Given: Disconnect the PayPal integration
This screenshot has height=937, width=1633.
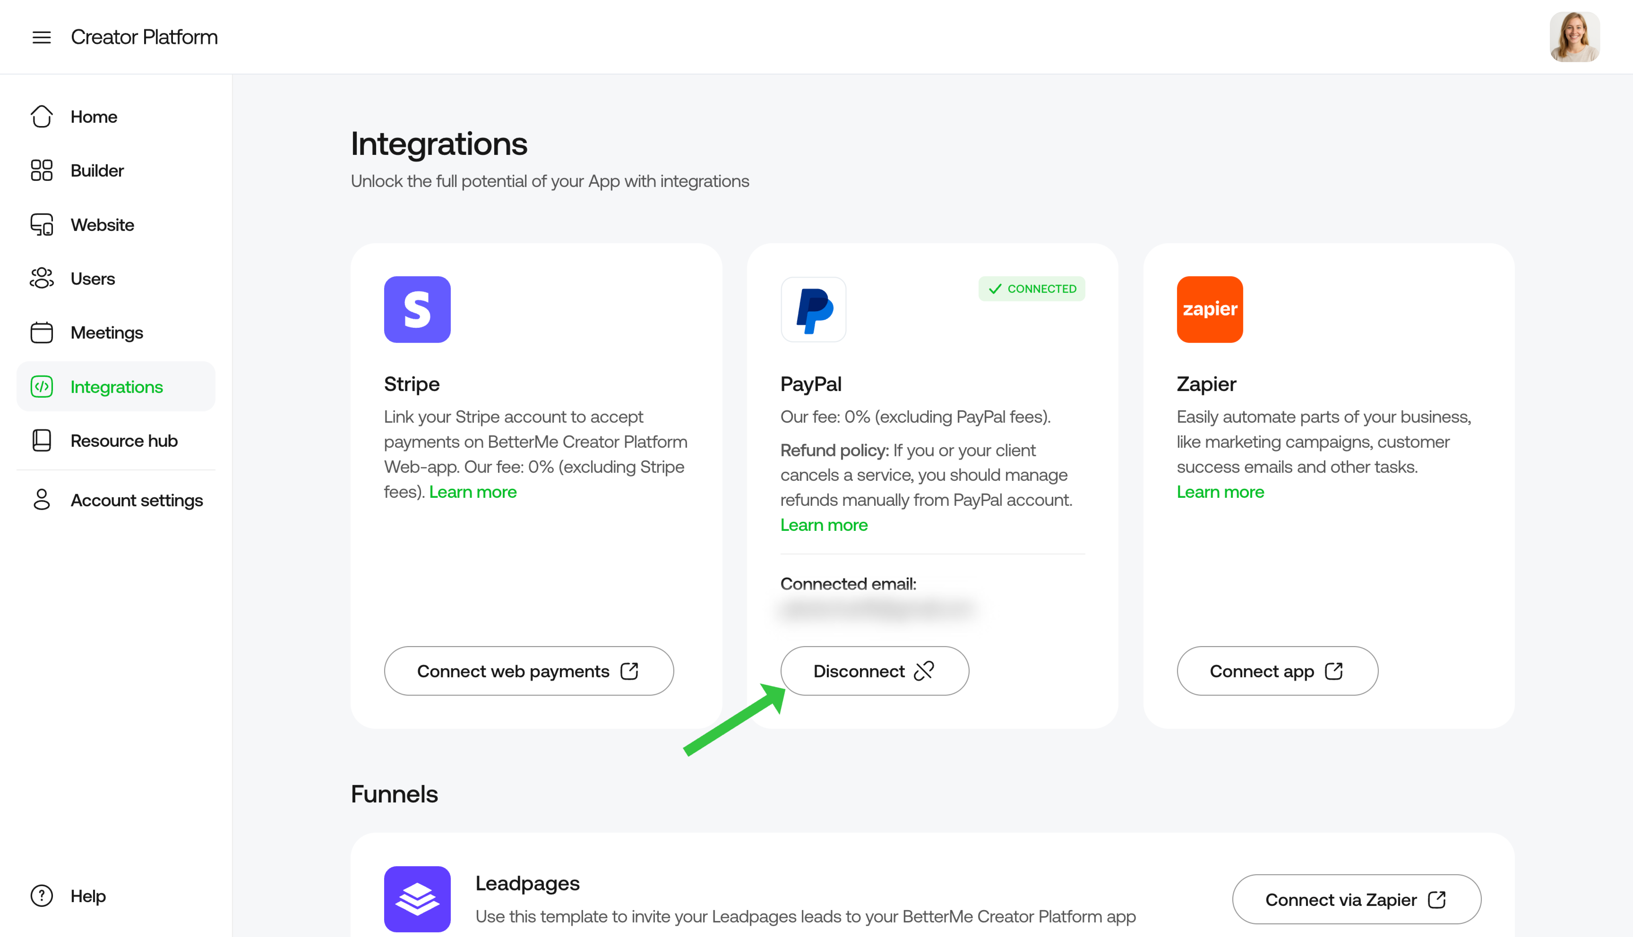Looking at the screenshot, I should [x=874, y=670].
